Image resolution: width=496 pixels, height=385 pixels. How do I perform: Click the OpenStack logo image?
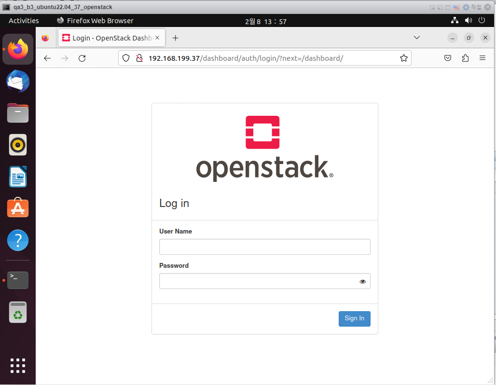coord(264,149)
